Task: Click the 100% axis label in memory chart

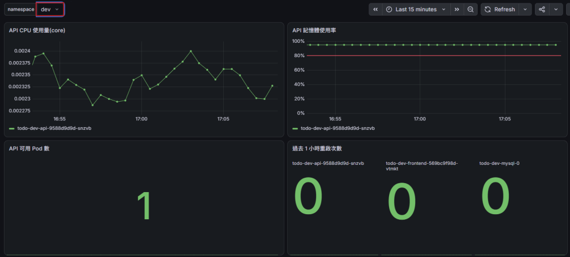Action: click(298, 41)
